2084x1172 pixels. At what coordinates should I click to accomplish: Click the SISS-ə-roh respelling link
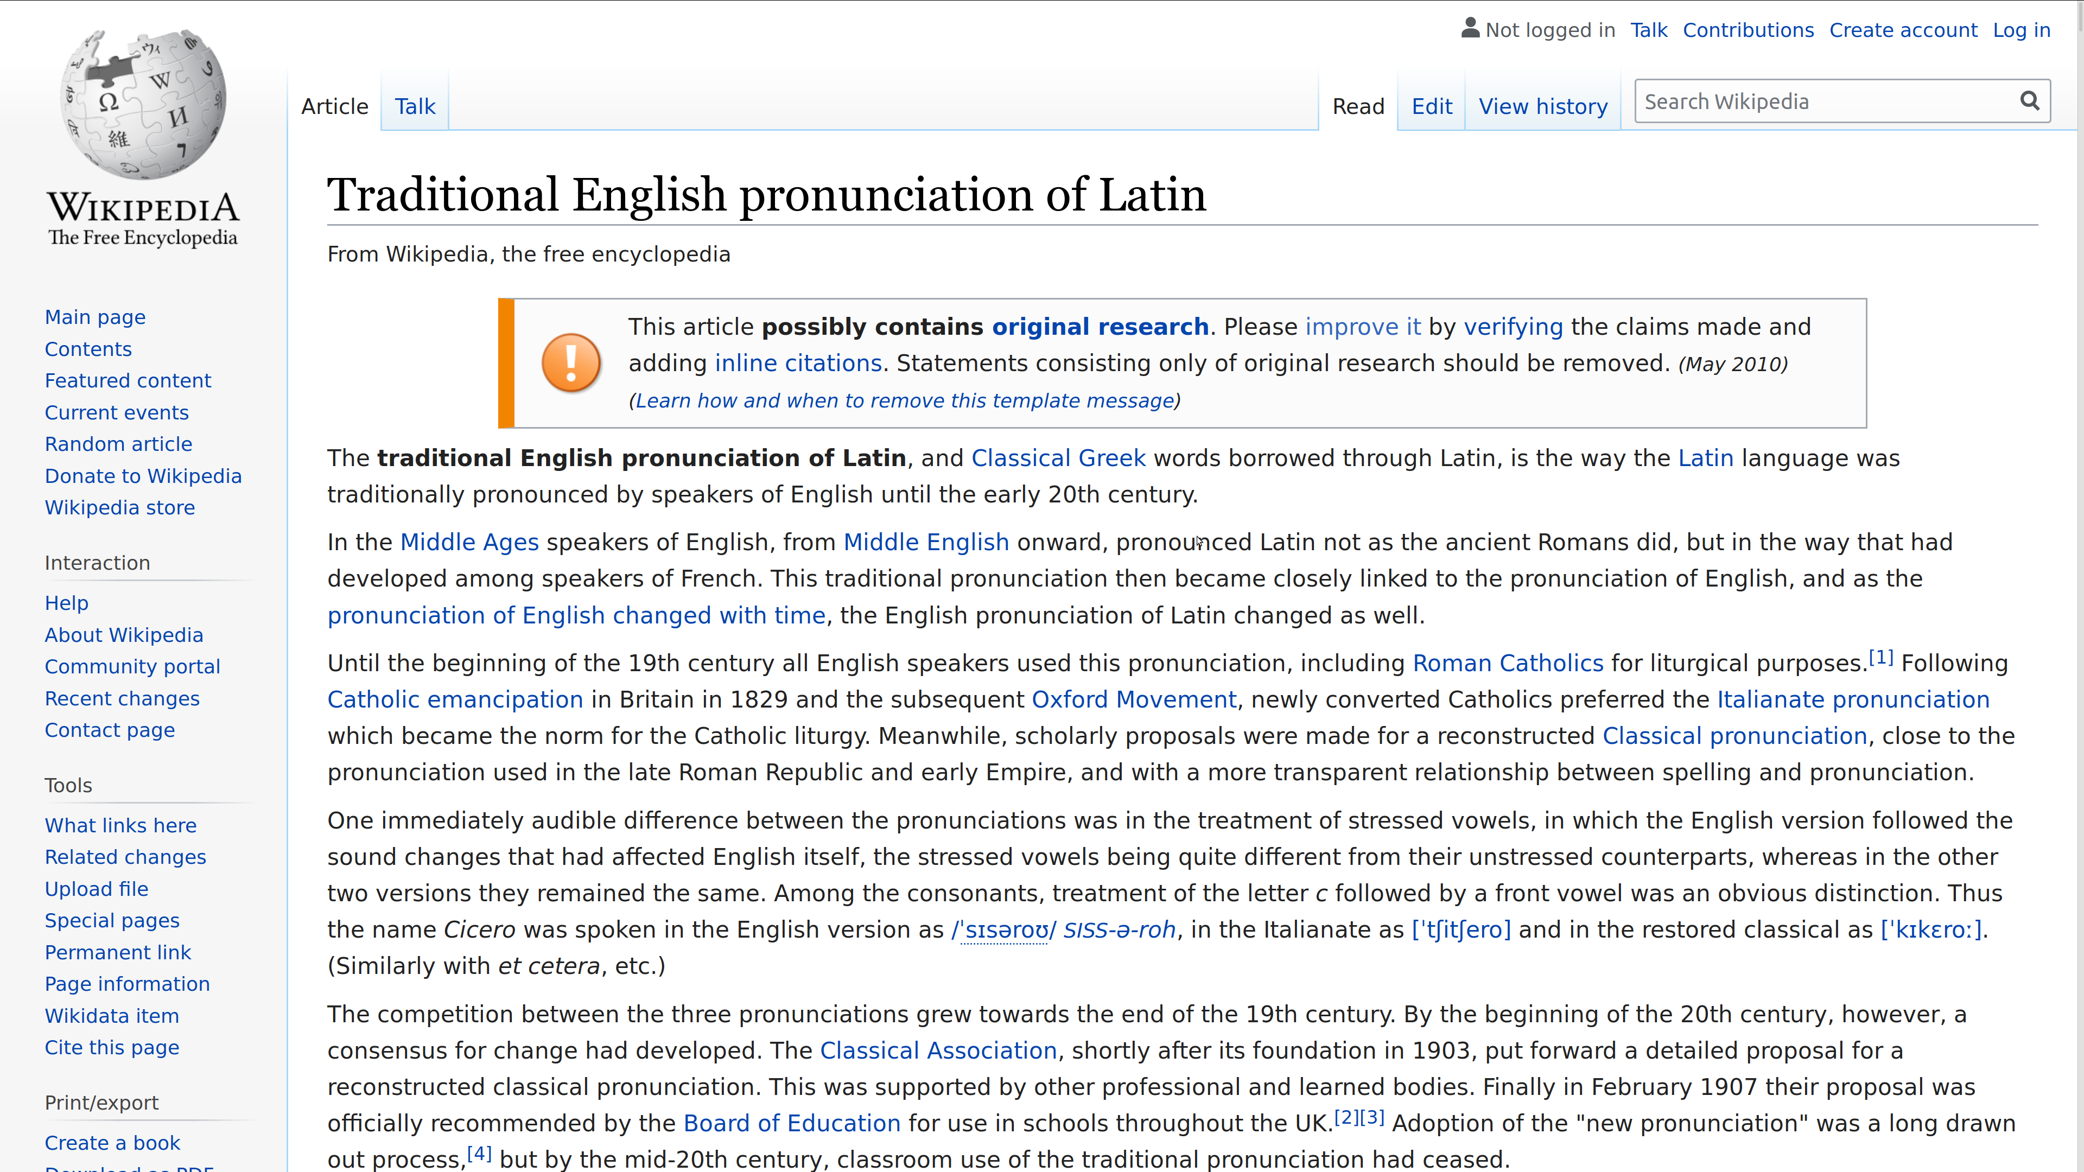tap(1119, 930)
